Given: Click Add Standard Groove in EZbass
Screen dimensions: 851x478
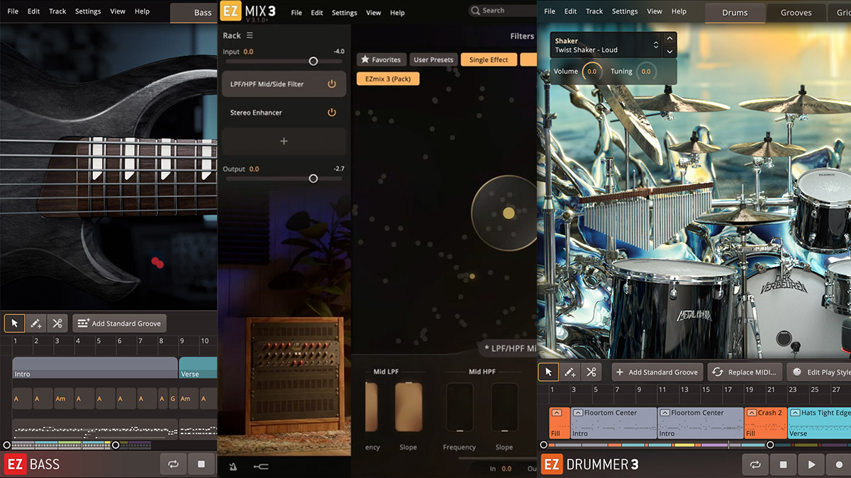Looking at the screenshot, I should pos(119,324).
